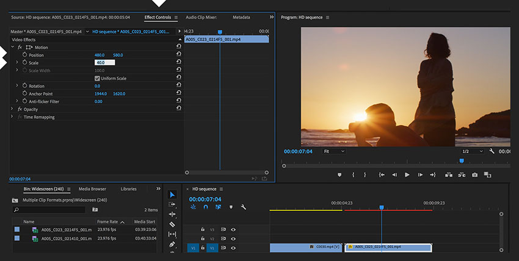Switch to the Audio Clip Mixer tab
The height and width of the screenshot is (261, 519).
(x=201, y=17)
